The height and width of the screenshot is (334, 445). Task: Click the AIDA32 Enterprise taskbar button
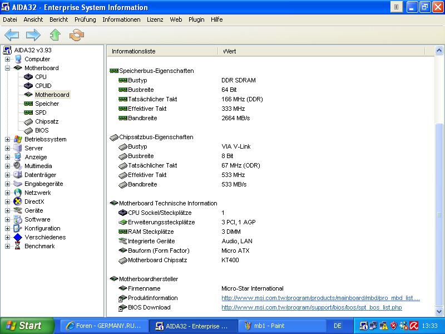pos(194,326)
